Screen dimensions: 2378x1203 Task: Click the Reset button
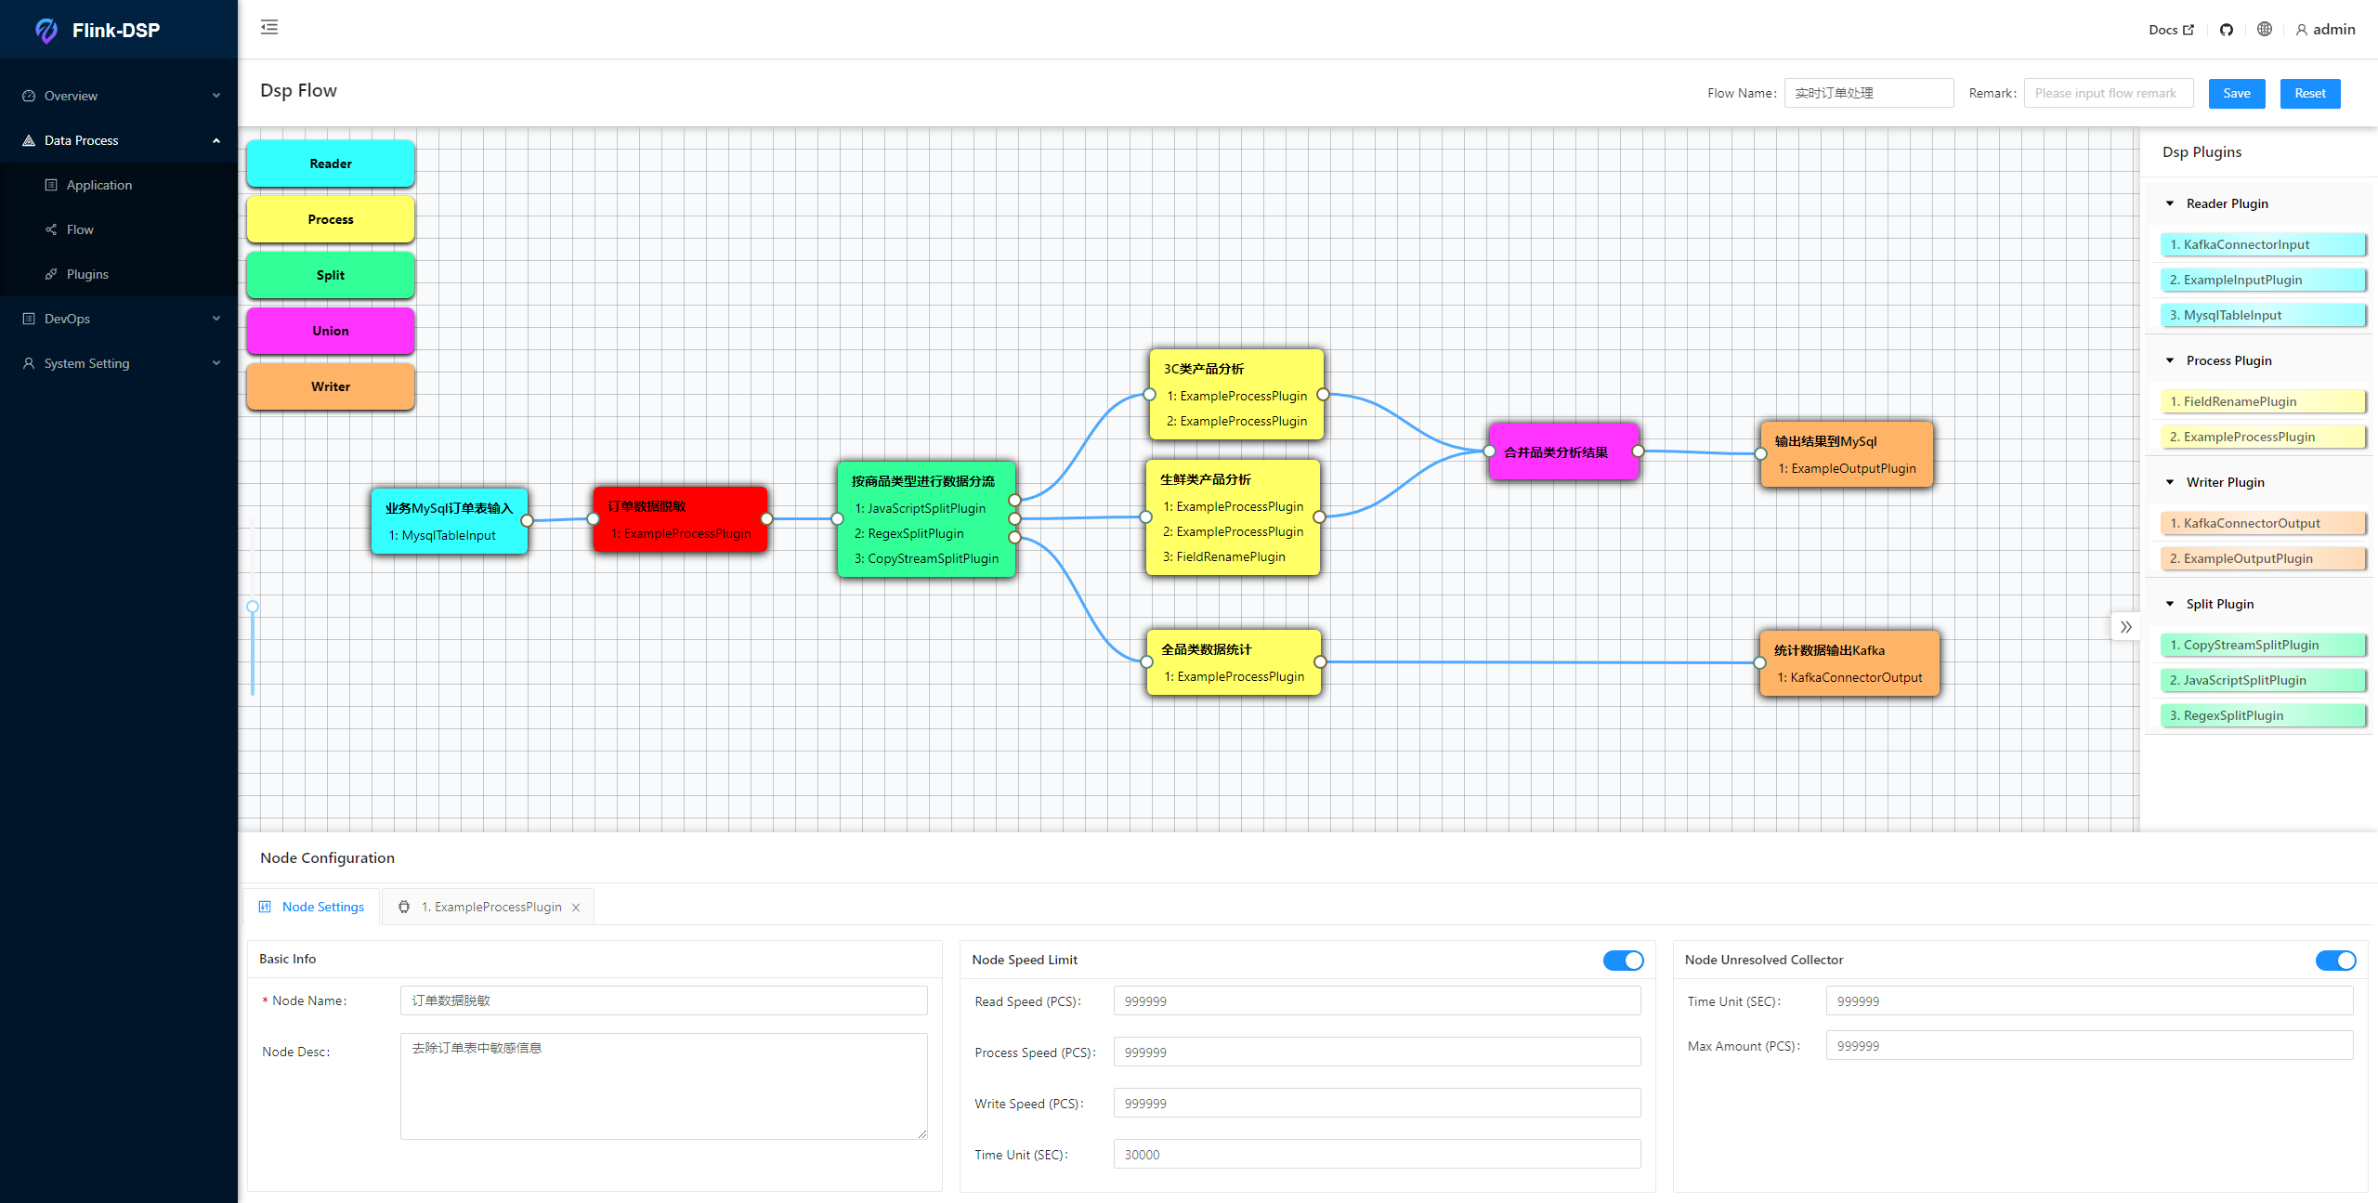click(x=2309, y=93)
